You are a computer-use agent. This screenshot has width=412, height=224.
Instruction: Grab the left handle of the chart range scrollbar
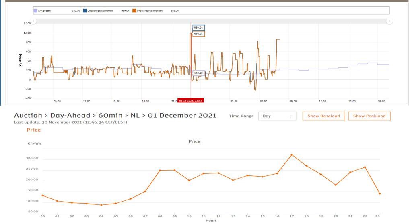click(33, 21)
